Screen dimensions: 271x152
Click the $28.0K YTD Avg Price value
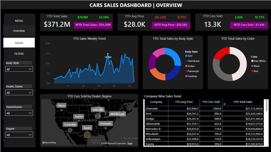coord(135,24)
